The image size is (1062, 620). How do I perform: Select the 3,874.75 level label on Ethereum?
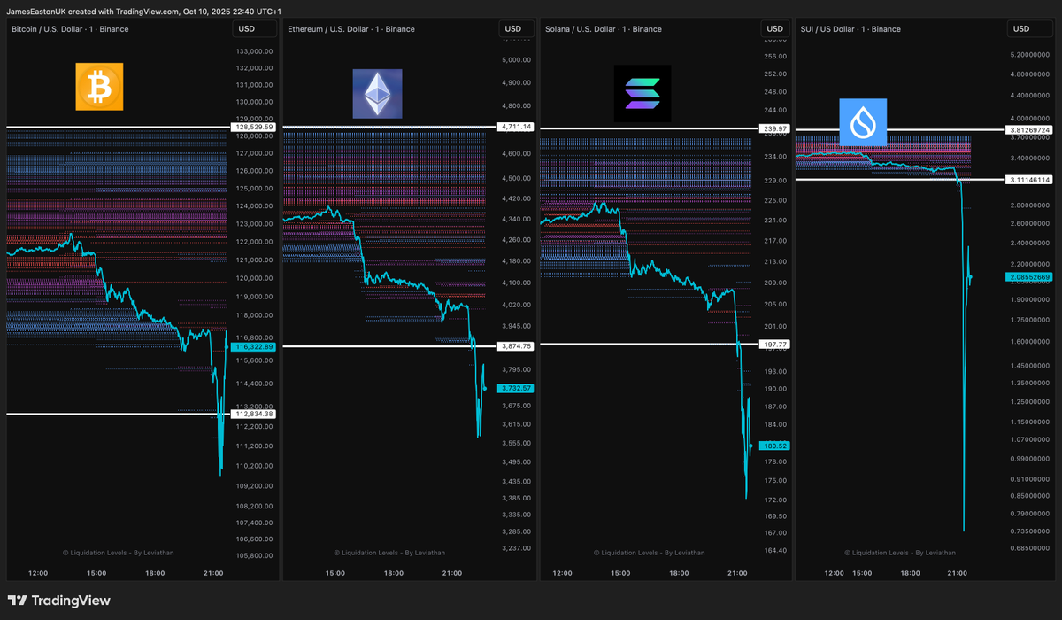click(x=516, y=346)
